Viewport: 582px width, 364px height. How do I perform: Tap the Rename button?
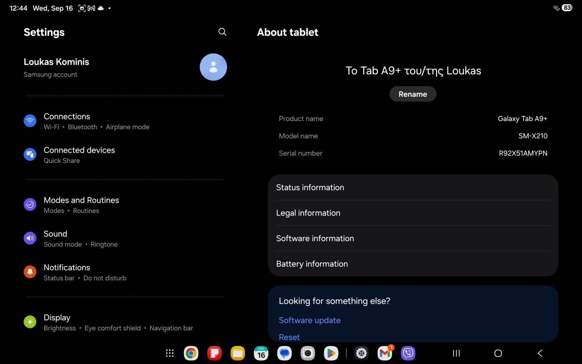[x=413, y=94]
